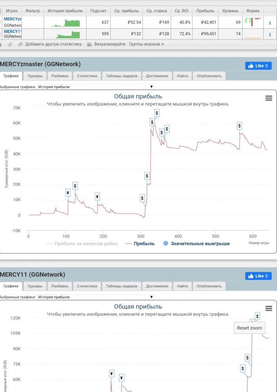Click $ marker near game 125 in MERCYzmaster chart
277x392 pixels.
75,186
